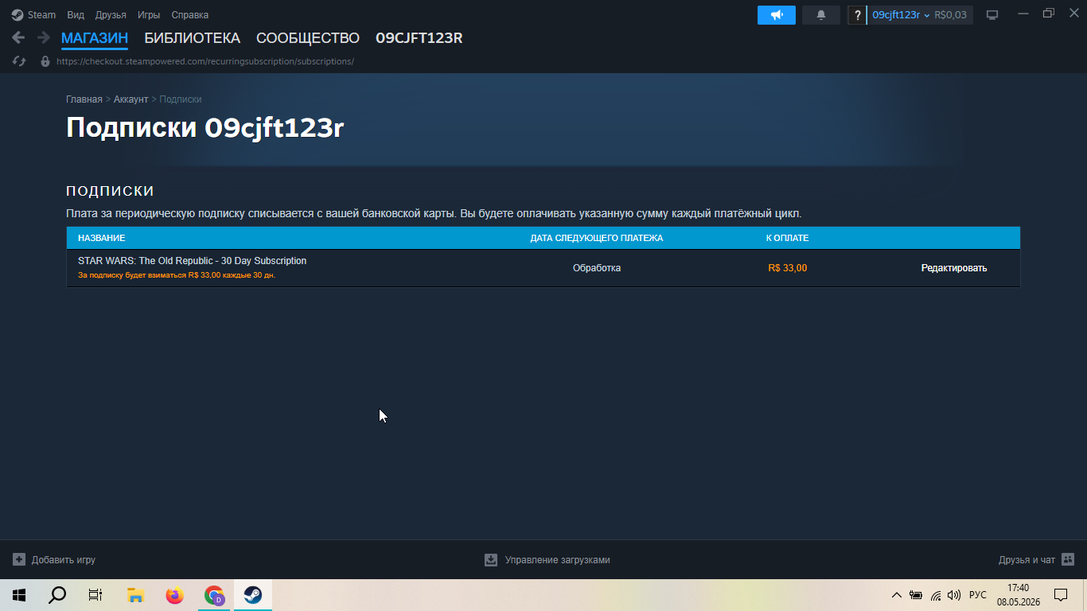Click the forward navigation arrow
The image size is (1087, 611).
[x=44, y=37]
